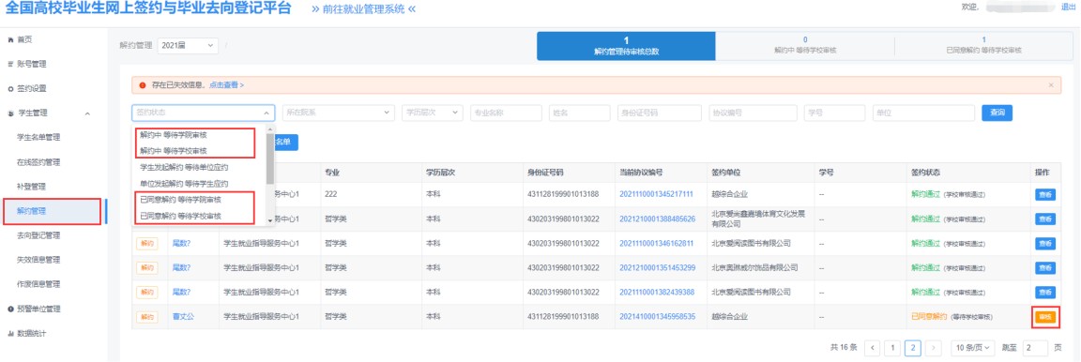Switch to 已同意解约 等待学校审核 counter tab
The height and width of the screenshot is (362, 1081).
coord(983,46)
